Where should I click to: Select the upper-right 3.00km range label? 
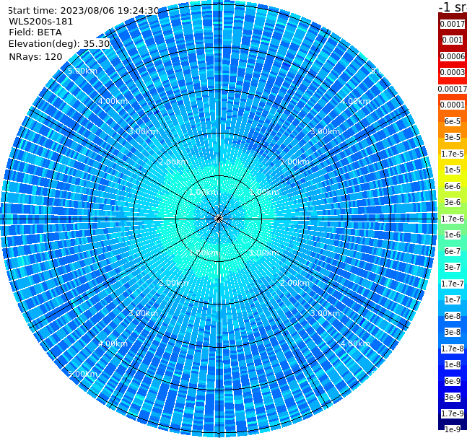coord(326,131)
